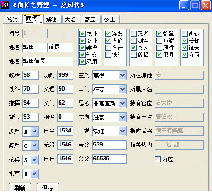The image size is (212, 192).
Task: Click the given name field containing 信長
Action: click(60, 47)
